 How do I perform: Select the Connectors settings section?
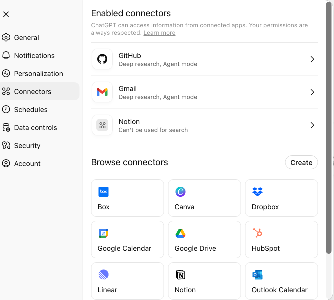tap(40, 91)
